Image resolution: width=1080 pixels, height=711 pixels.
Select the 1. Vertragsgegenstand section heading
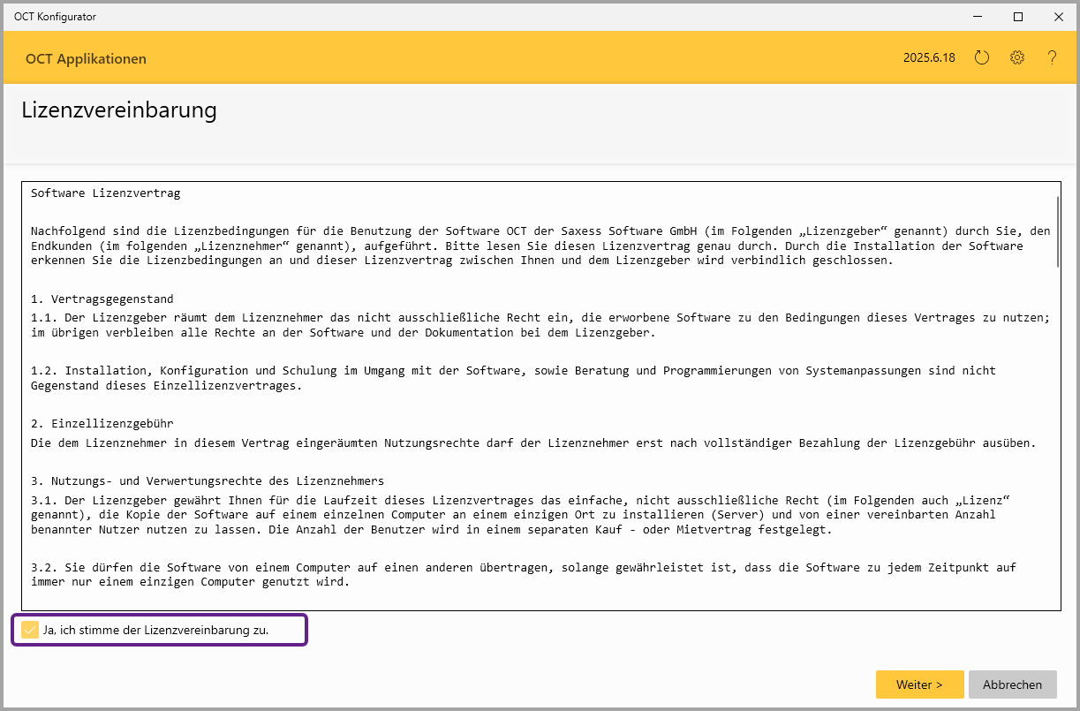pos(102,299)
